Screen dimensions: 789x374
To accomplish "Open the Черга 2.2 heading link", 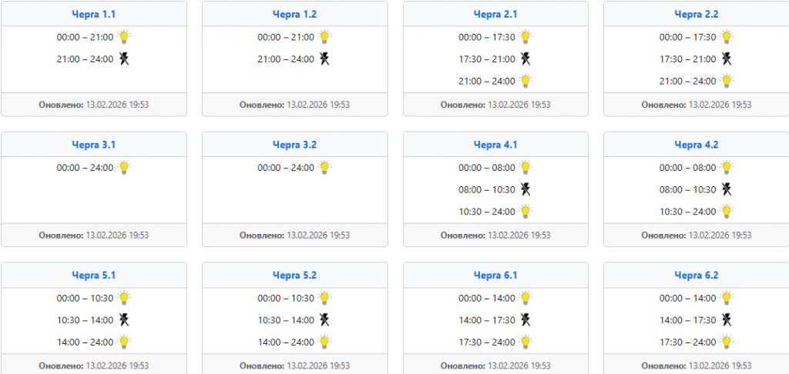I will [696, 14].
